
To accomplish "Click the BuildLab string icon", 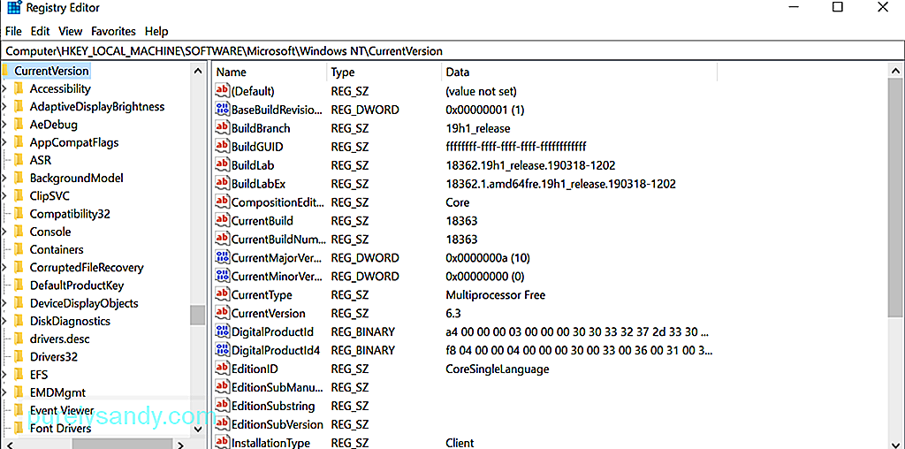I will point(222,165).
